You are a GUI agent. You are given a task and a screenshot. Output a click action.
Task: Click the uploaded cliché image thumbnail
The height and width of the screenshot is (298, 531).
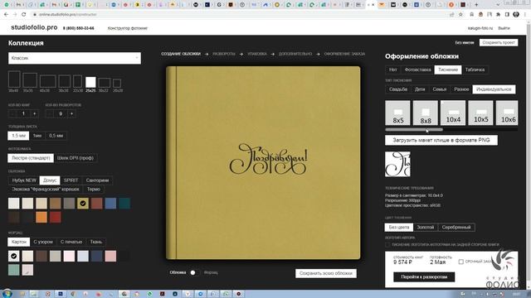point(397,164)
